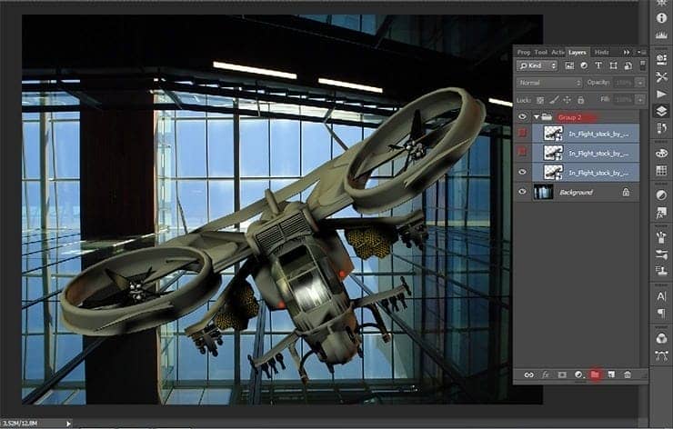Open the Opacity slider arrow
Image resolution: width=673 pixels, height=429 pixels.
click(x=640, y=83)
